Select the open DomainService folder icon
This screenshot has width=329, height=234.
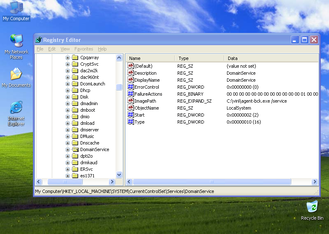(x=75, y=149)
